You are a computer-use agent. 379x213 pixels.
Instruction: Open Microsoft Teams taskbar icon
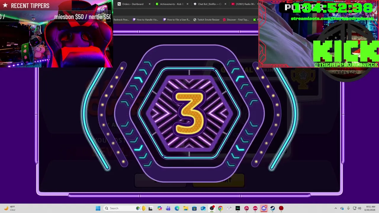pos(168,208)
